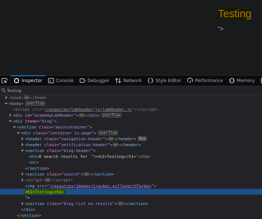
Task: Switch to the Memory tab
Action: point(242,81)
